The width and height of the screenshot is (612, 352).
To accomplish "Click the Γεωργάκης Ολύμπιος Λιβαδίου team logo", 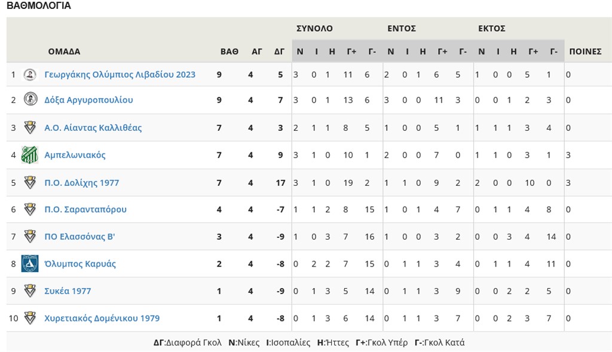I will click(x=29, y=75).
